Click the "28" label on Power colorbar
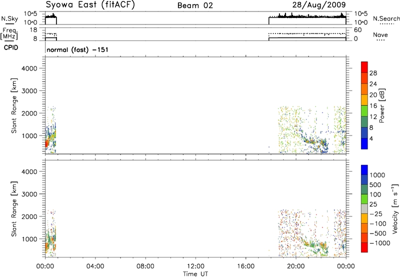Screen dimensions: 400x277 pos(373,73)
